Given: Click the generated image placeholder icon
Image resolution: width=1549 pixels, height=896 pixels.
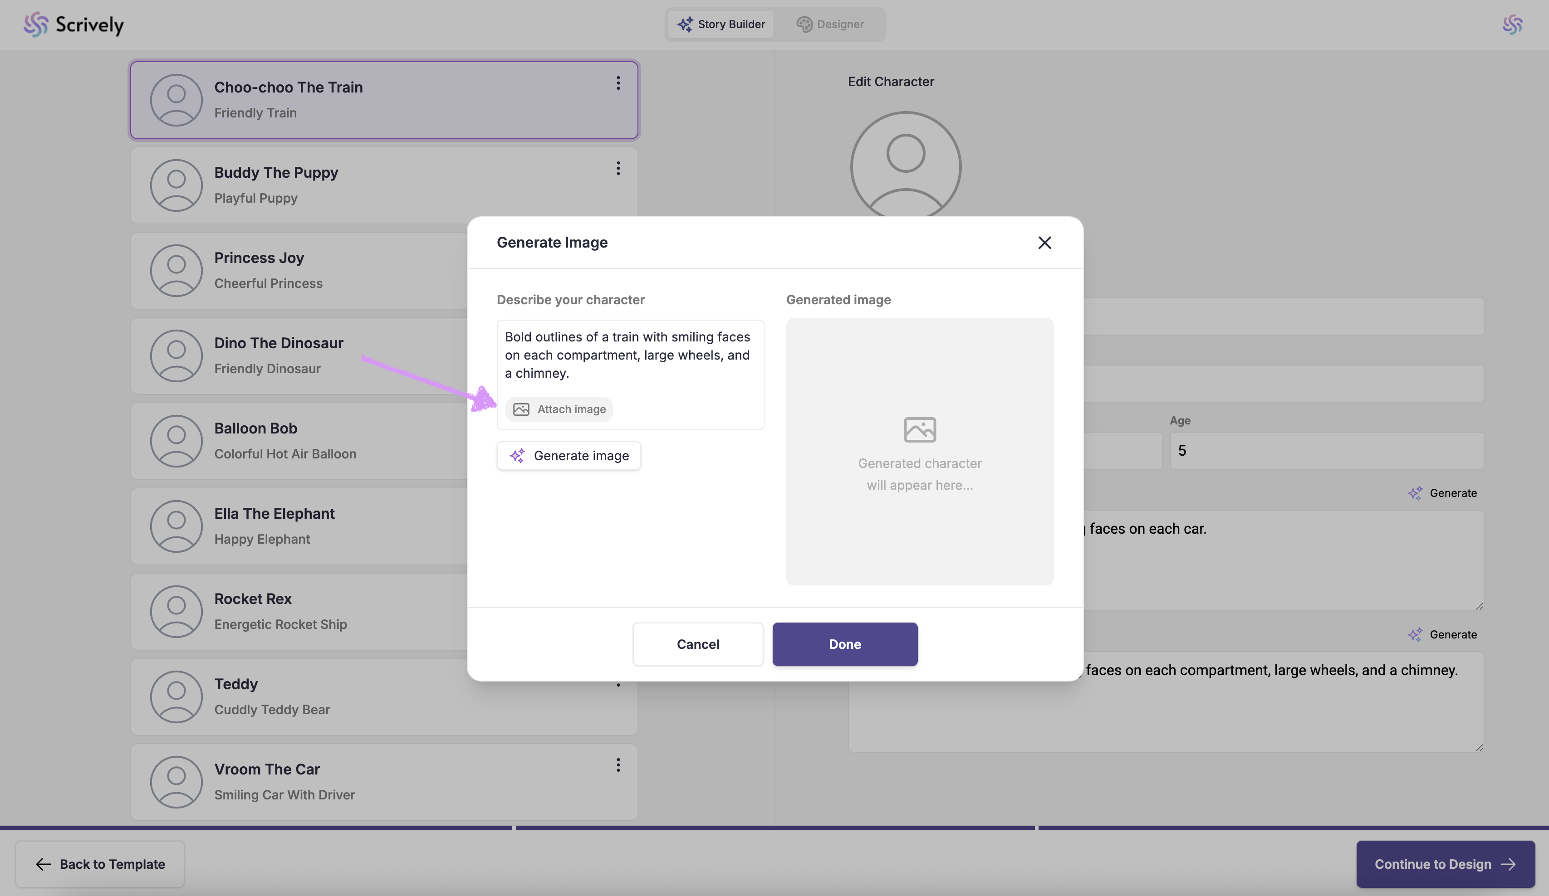Looking at the screenshot, I should (920, 430).
